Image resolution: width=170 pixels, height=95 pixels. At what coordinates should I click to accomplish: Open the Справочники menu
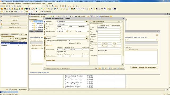(x=10, y=3)
